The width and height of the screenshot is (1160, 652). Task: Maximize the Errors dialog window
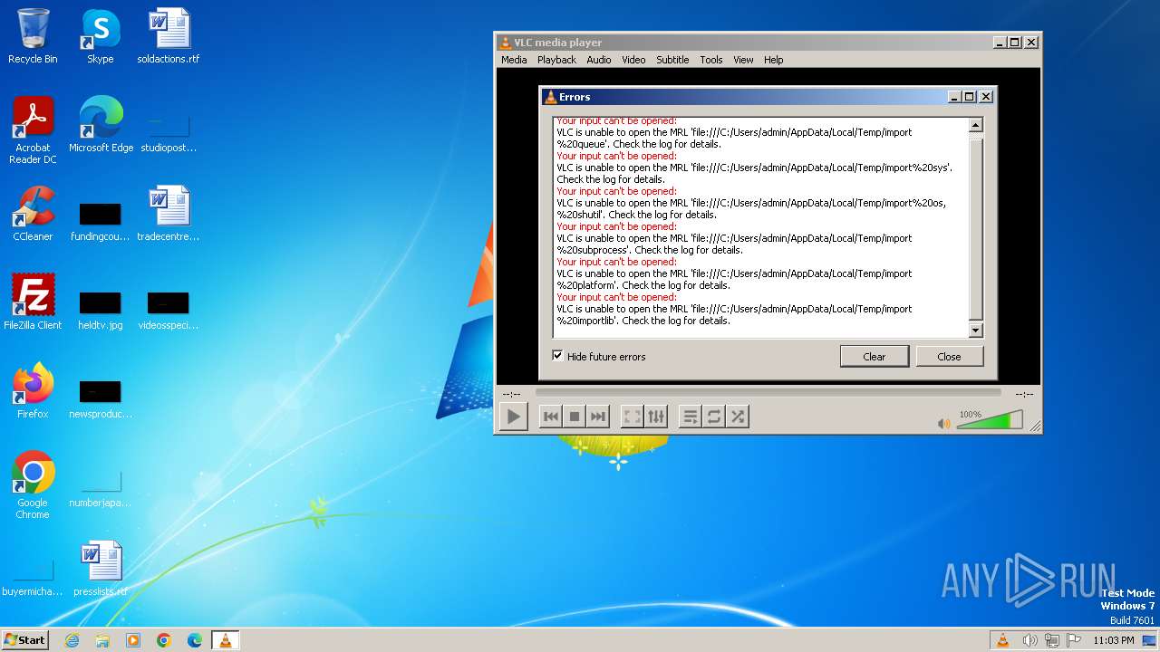(969, 97)
